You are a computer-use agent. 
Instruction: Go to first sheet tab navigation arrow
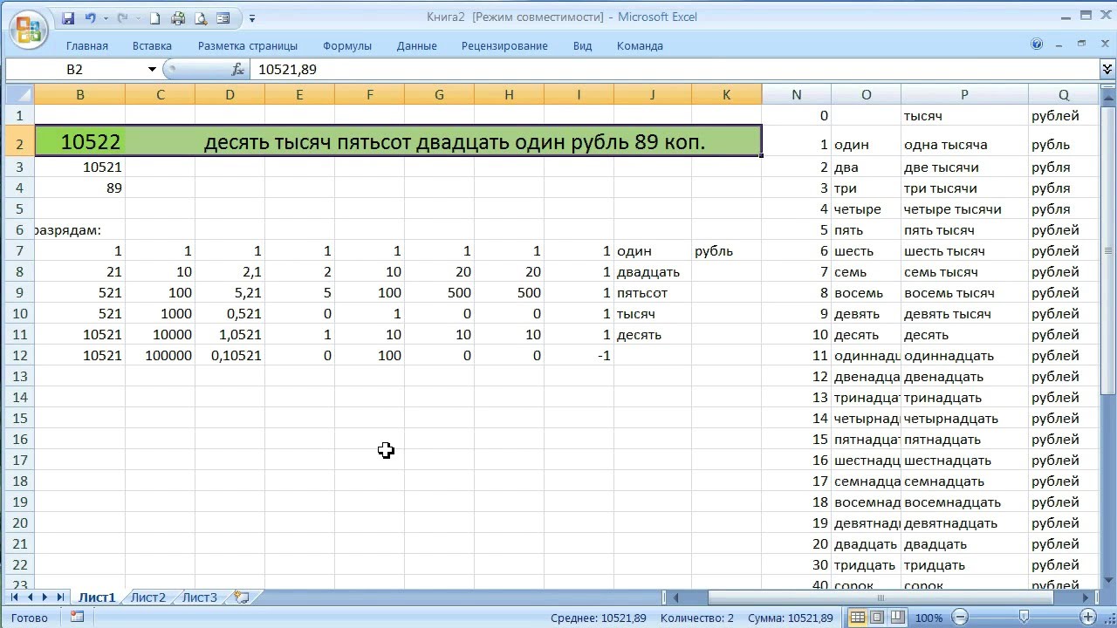coord(15,597)
